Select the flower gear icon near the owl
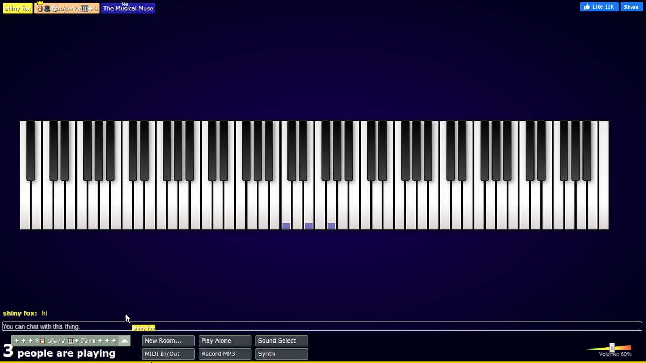 (54, 9)
